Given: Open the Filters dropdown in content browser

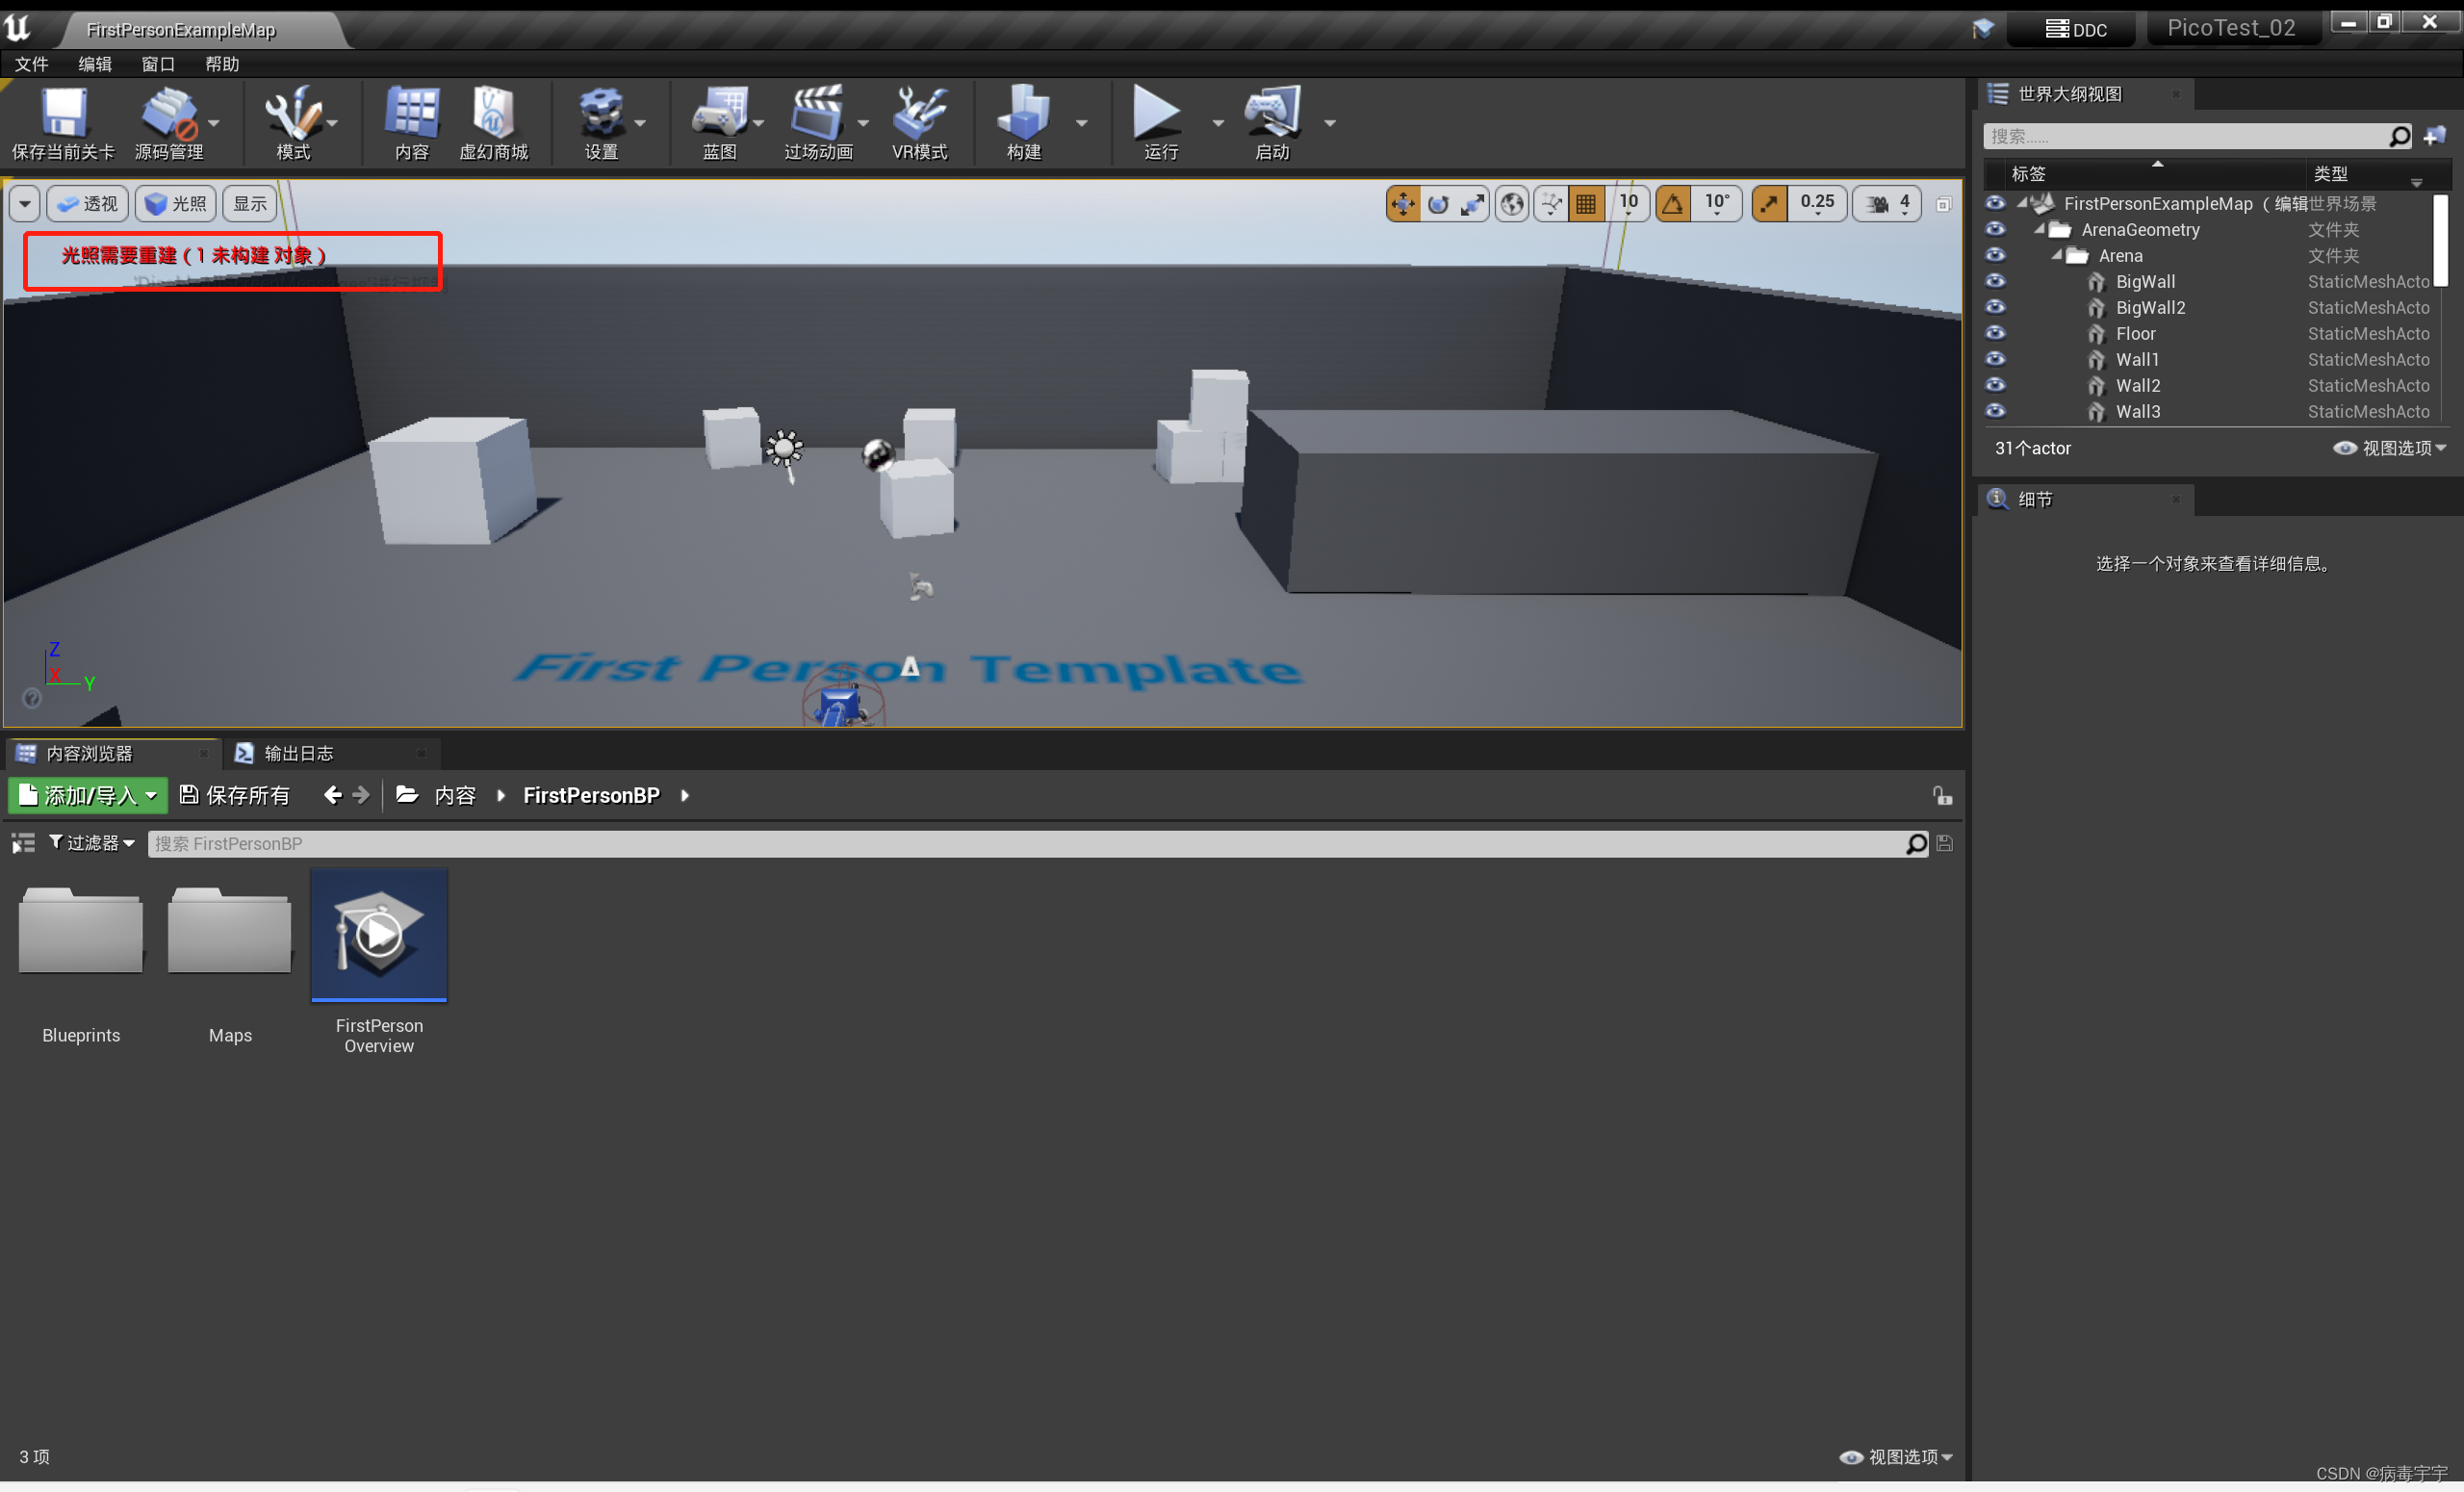Looking at the screenshot, I should point(91,843).
